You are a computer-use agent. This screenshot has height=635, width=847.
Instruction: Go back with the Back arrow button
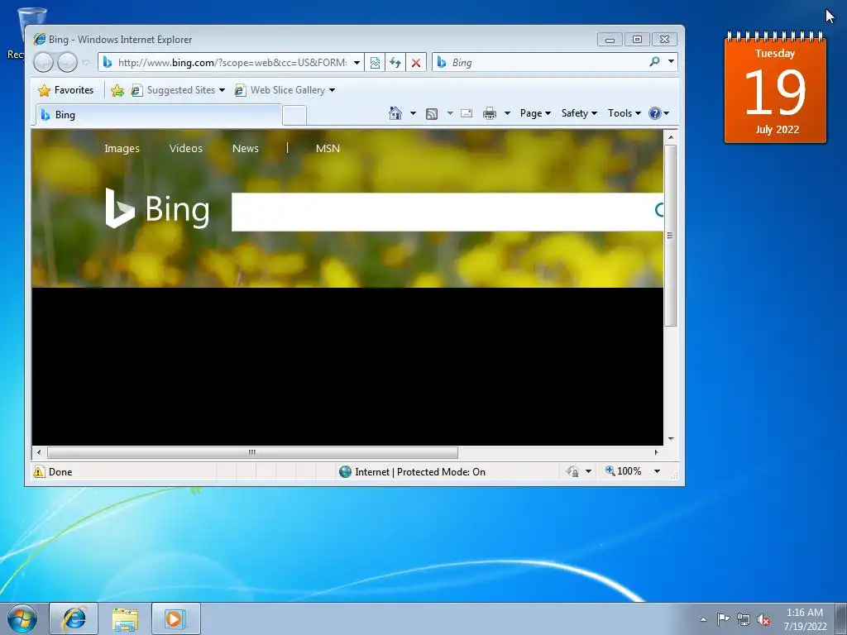43,63
